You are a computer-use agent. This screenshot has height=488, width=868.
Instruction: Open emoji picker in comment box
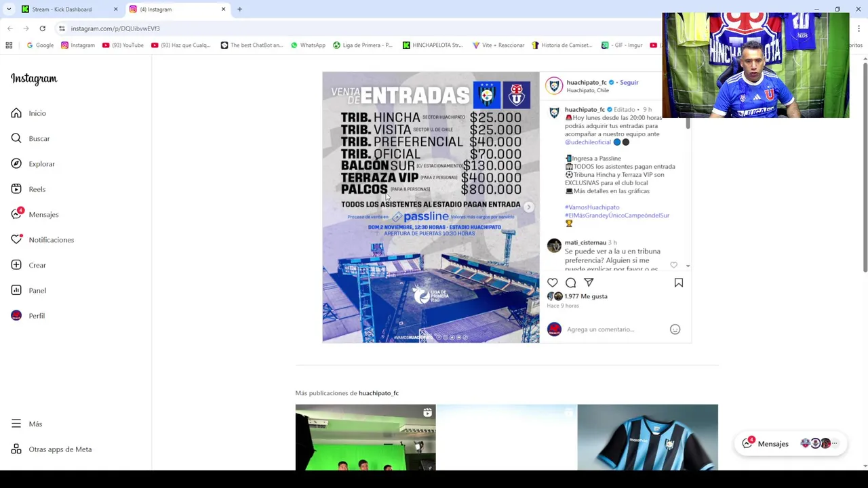pos(675,329)
